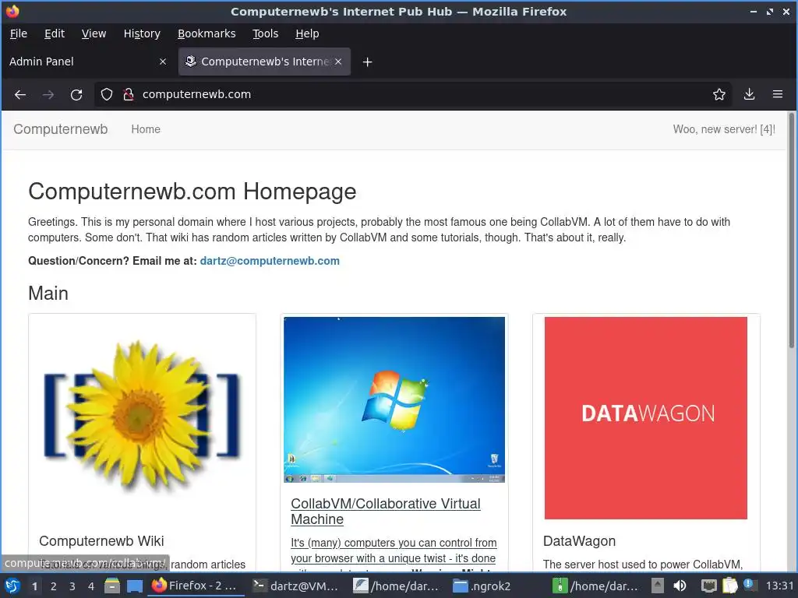
Task: Email dartz@computernewb.com link
Action: pyautogui.click(x=270, y=261)
